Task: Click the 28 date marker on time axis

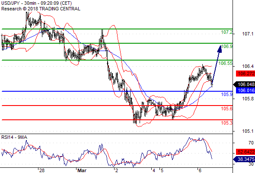Action: 42,170
